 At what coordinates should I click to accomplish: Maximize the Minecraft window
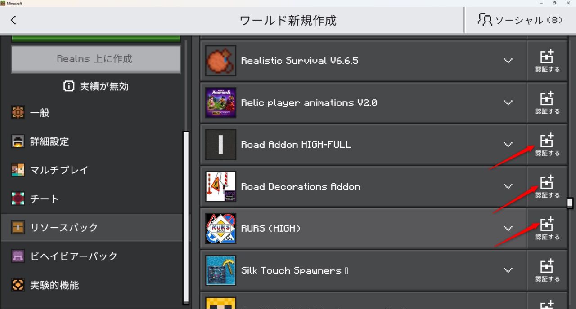[x=554, y=3]
